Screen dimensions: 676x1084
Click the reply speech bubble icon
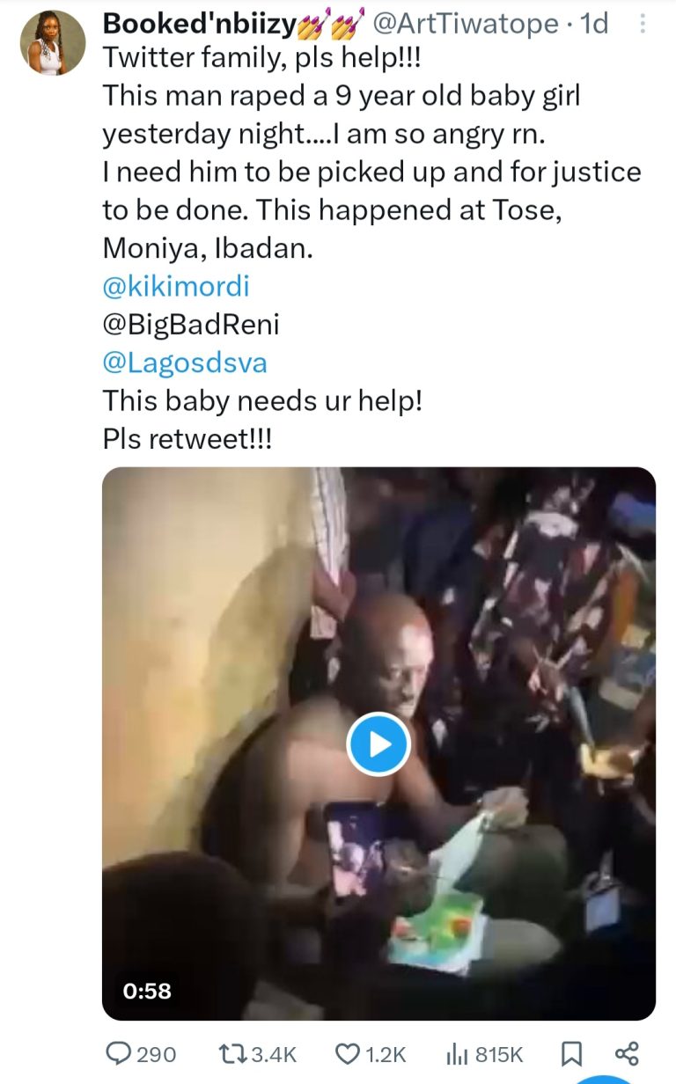click(x=117, y=1053)
